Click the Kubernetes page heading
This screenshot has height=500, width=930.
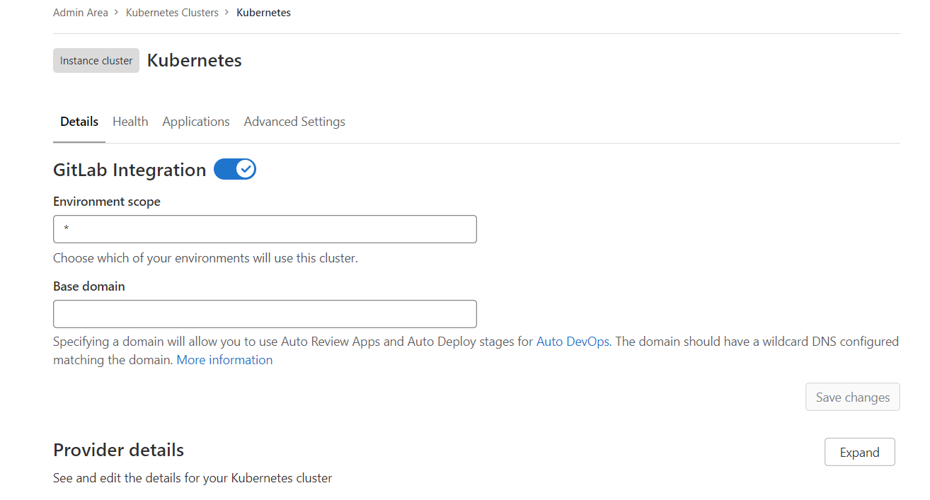click(195, 61)
